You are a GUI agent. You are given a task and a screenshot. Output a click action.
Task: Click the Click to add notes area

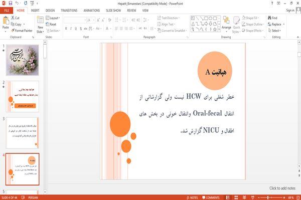click(x=282, y=188)
